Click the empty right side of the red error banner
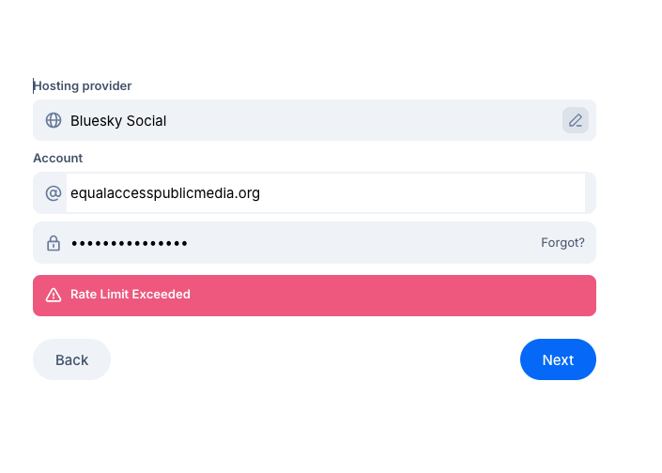The image size is (662, 473). click(x=423, y=295)
